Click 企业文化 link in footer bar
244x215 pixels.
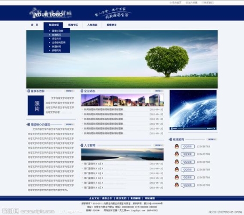[94, 198]
